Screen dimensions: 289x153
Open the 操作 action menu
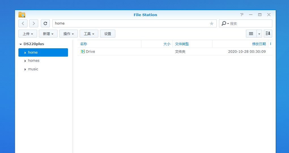pos(69,34)
